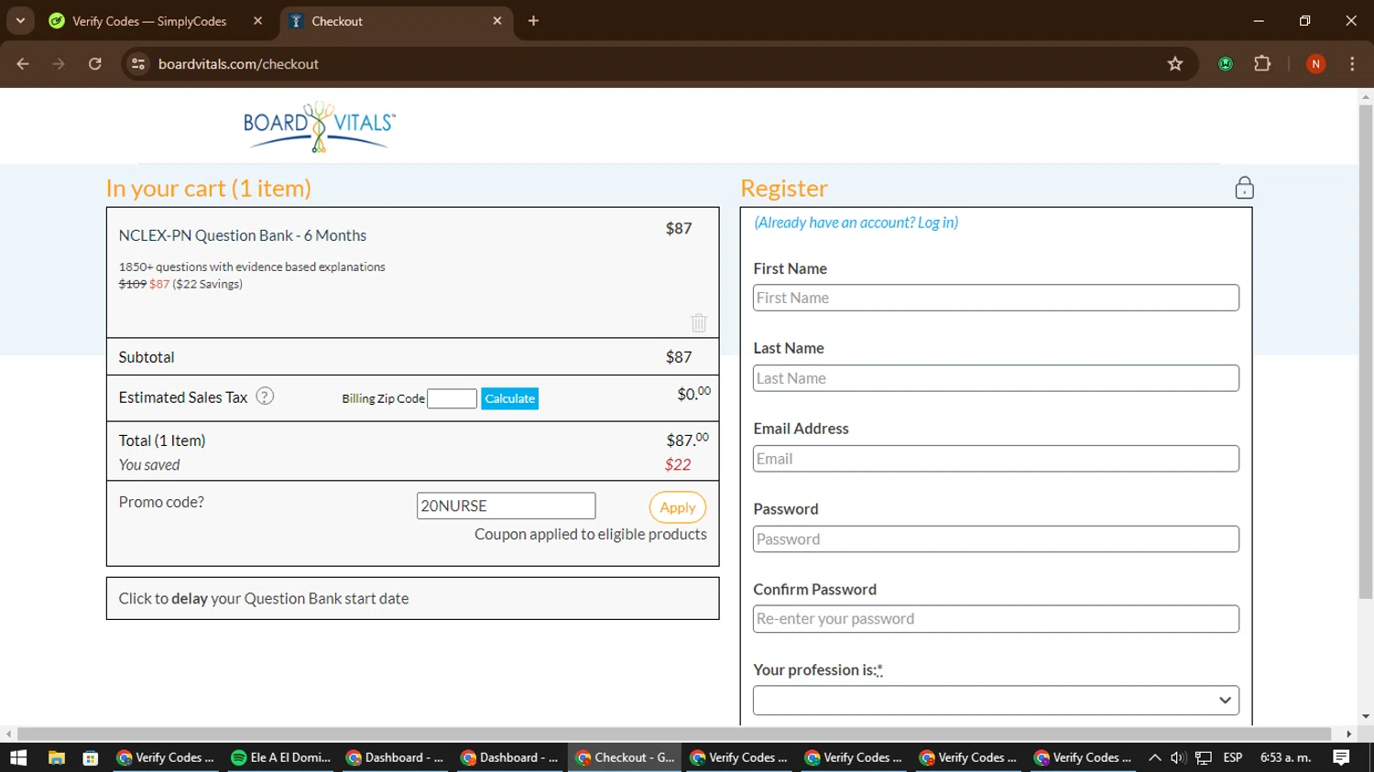Expand the Your profession dropdown
The width and height of the screenshot is (1374, 772).
coord(996,701)
